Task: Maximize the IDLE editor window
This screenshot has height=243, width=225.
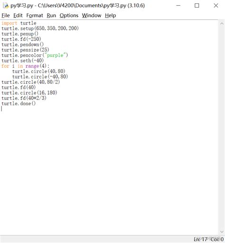Action: pyautogui.click(x=197, y=6)
